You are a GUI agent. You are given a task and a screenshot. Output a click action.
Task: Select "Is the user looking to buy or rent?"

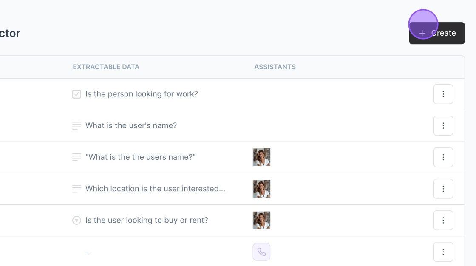(x=147, y=220)
